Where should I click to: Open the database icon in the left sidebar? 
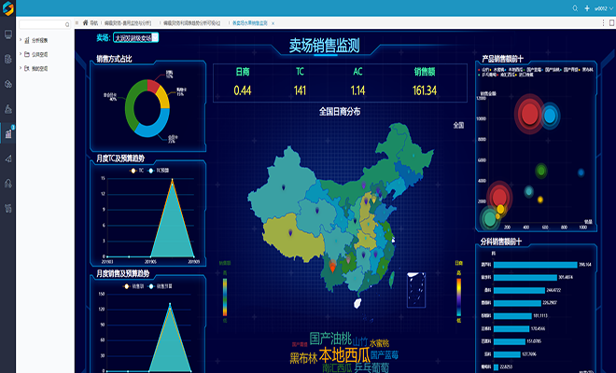[x=8, y=59]
